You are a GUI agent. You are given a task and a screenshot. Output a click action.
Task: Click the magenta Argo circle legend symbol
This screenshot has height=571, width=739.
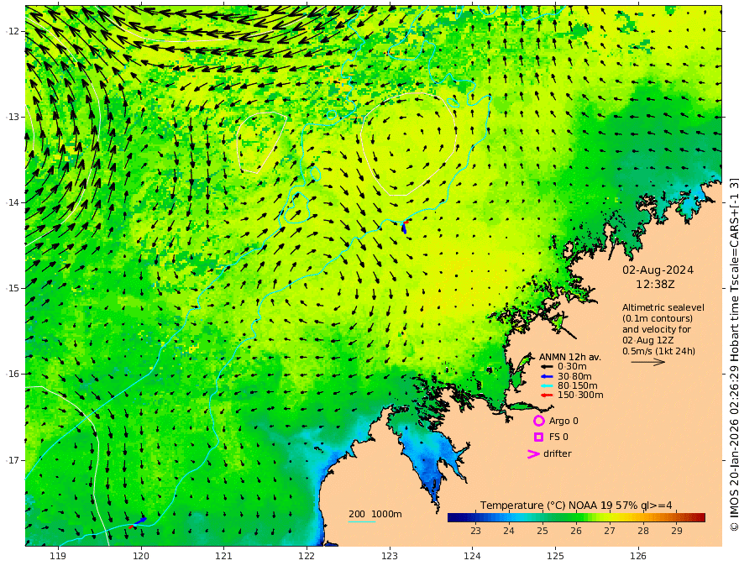(x=538, y=421)
